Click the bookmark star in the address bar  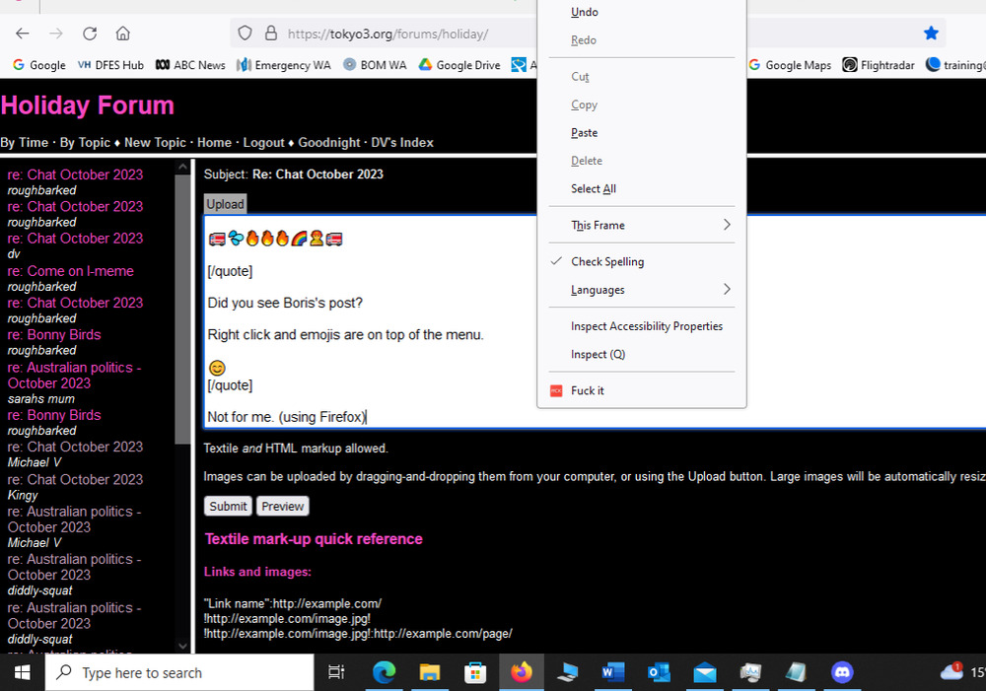[x=931, y=34]
